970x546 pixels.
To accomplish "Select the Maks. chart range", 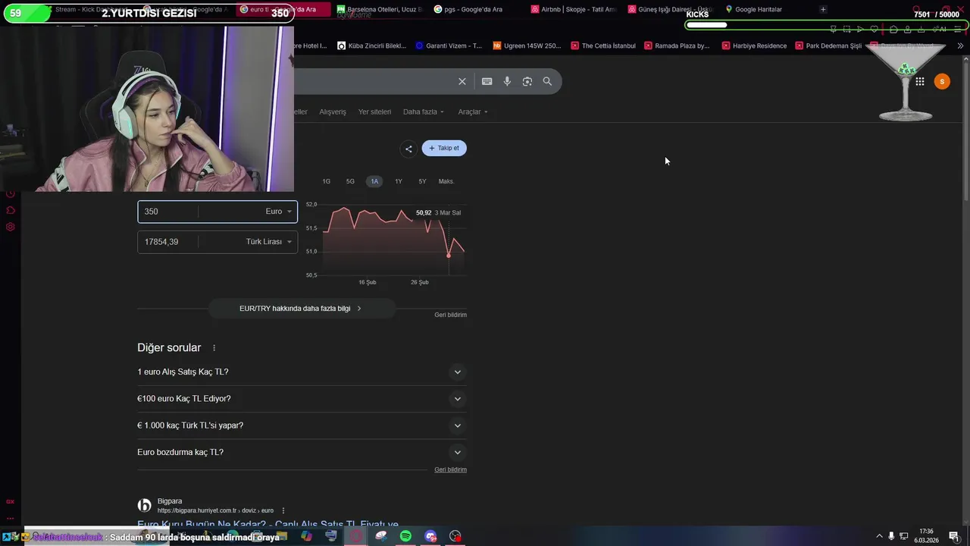I will tap(446, 182).
